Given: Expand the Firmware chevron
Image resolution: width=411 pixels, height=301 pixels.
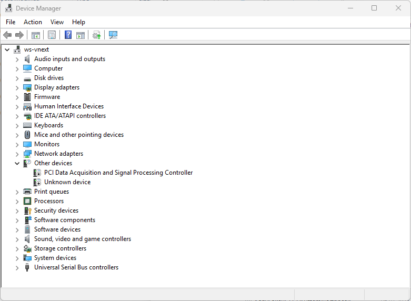Looking at the screenshot, I should click(x=17, y=97).
